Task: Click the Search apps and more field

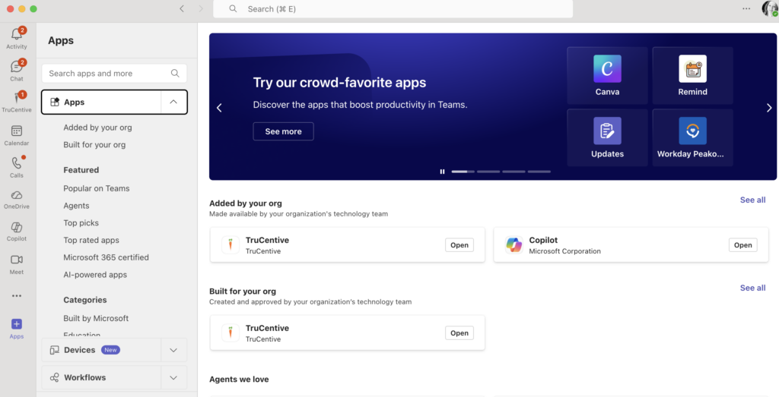Action: (107, 74)
